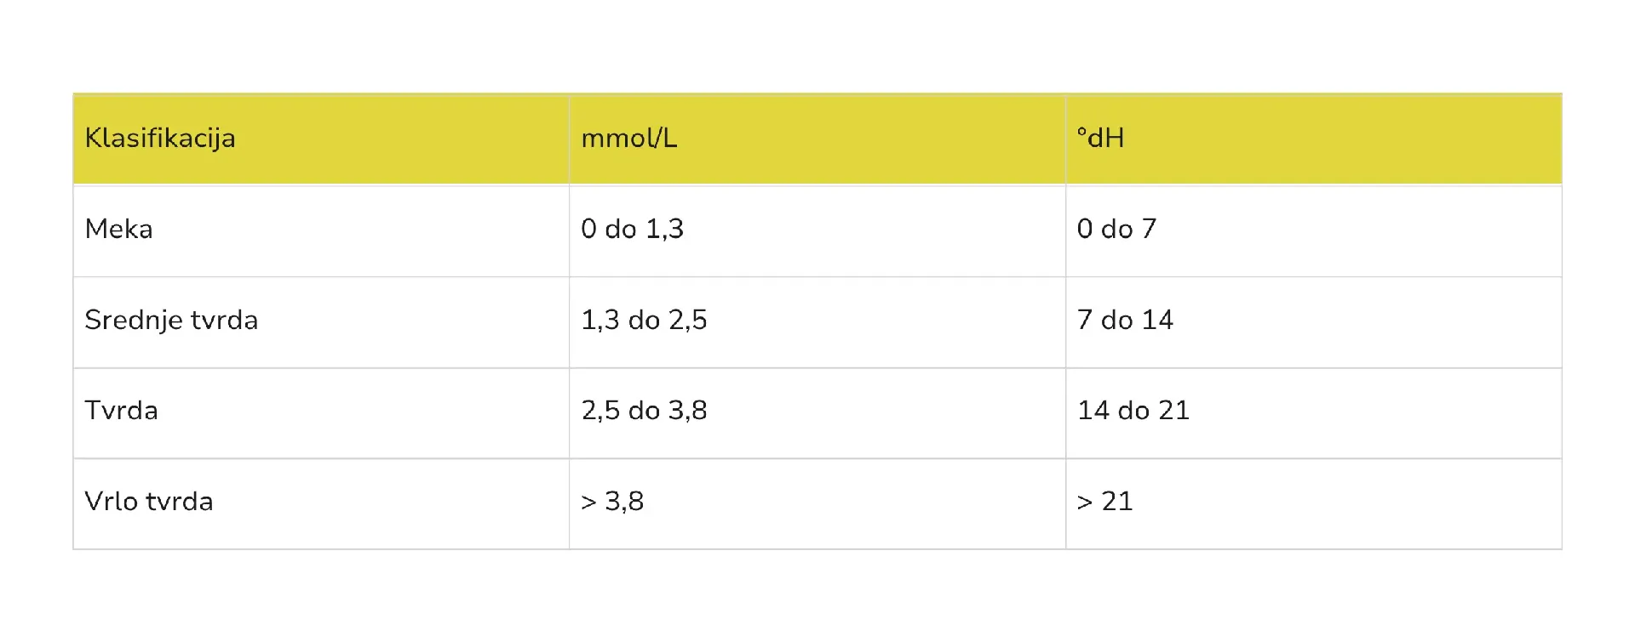Image resolution: width=1635 pixels, height=636 pixels.
Task: Click the number 14 in '7 do 14'
Action: point(1157,320)
